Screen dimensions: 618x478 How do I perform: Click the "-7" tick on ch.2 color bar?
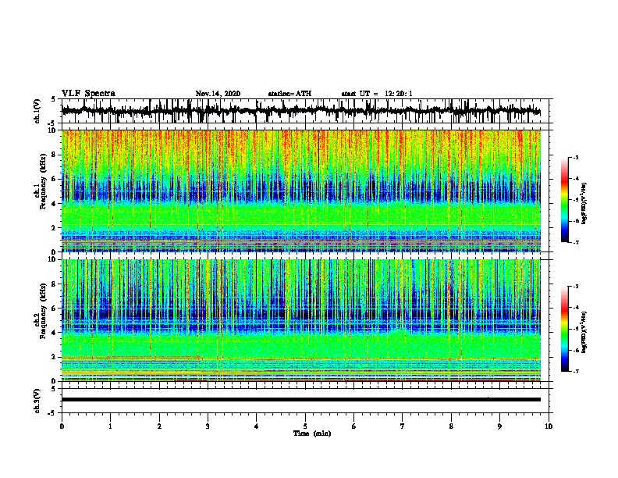(576, 371)
